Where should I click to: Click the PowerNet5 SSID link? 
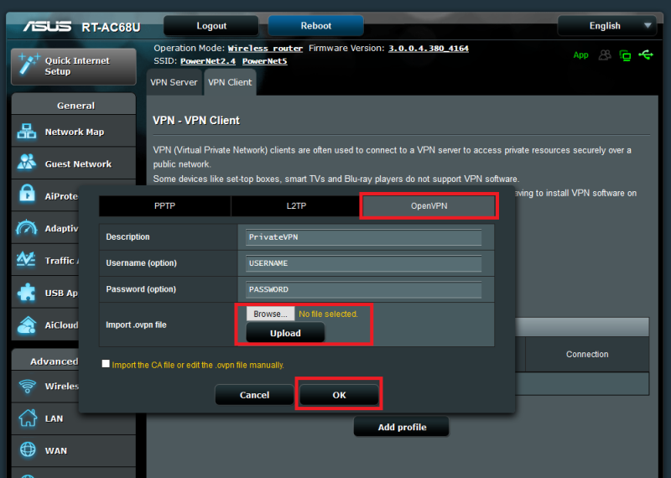264,61
